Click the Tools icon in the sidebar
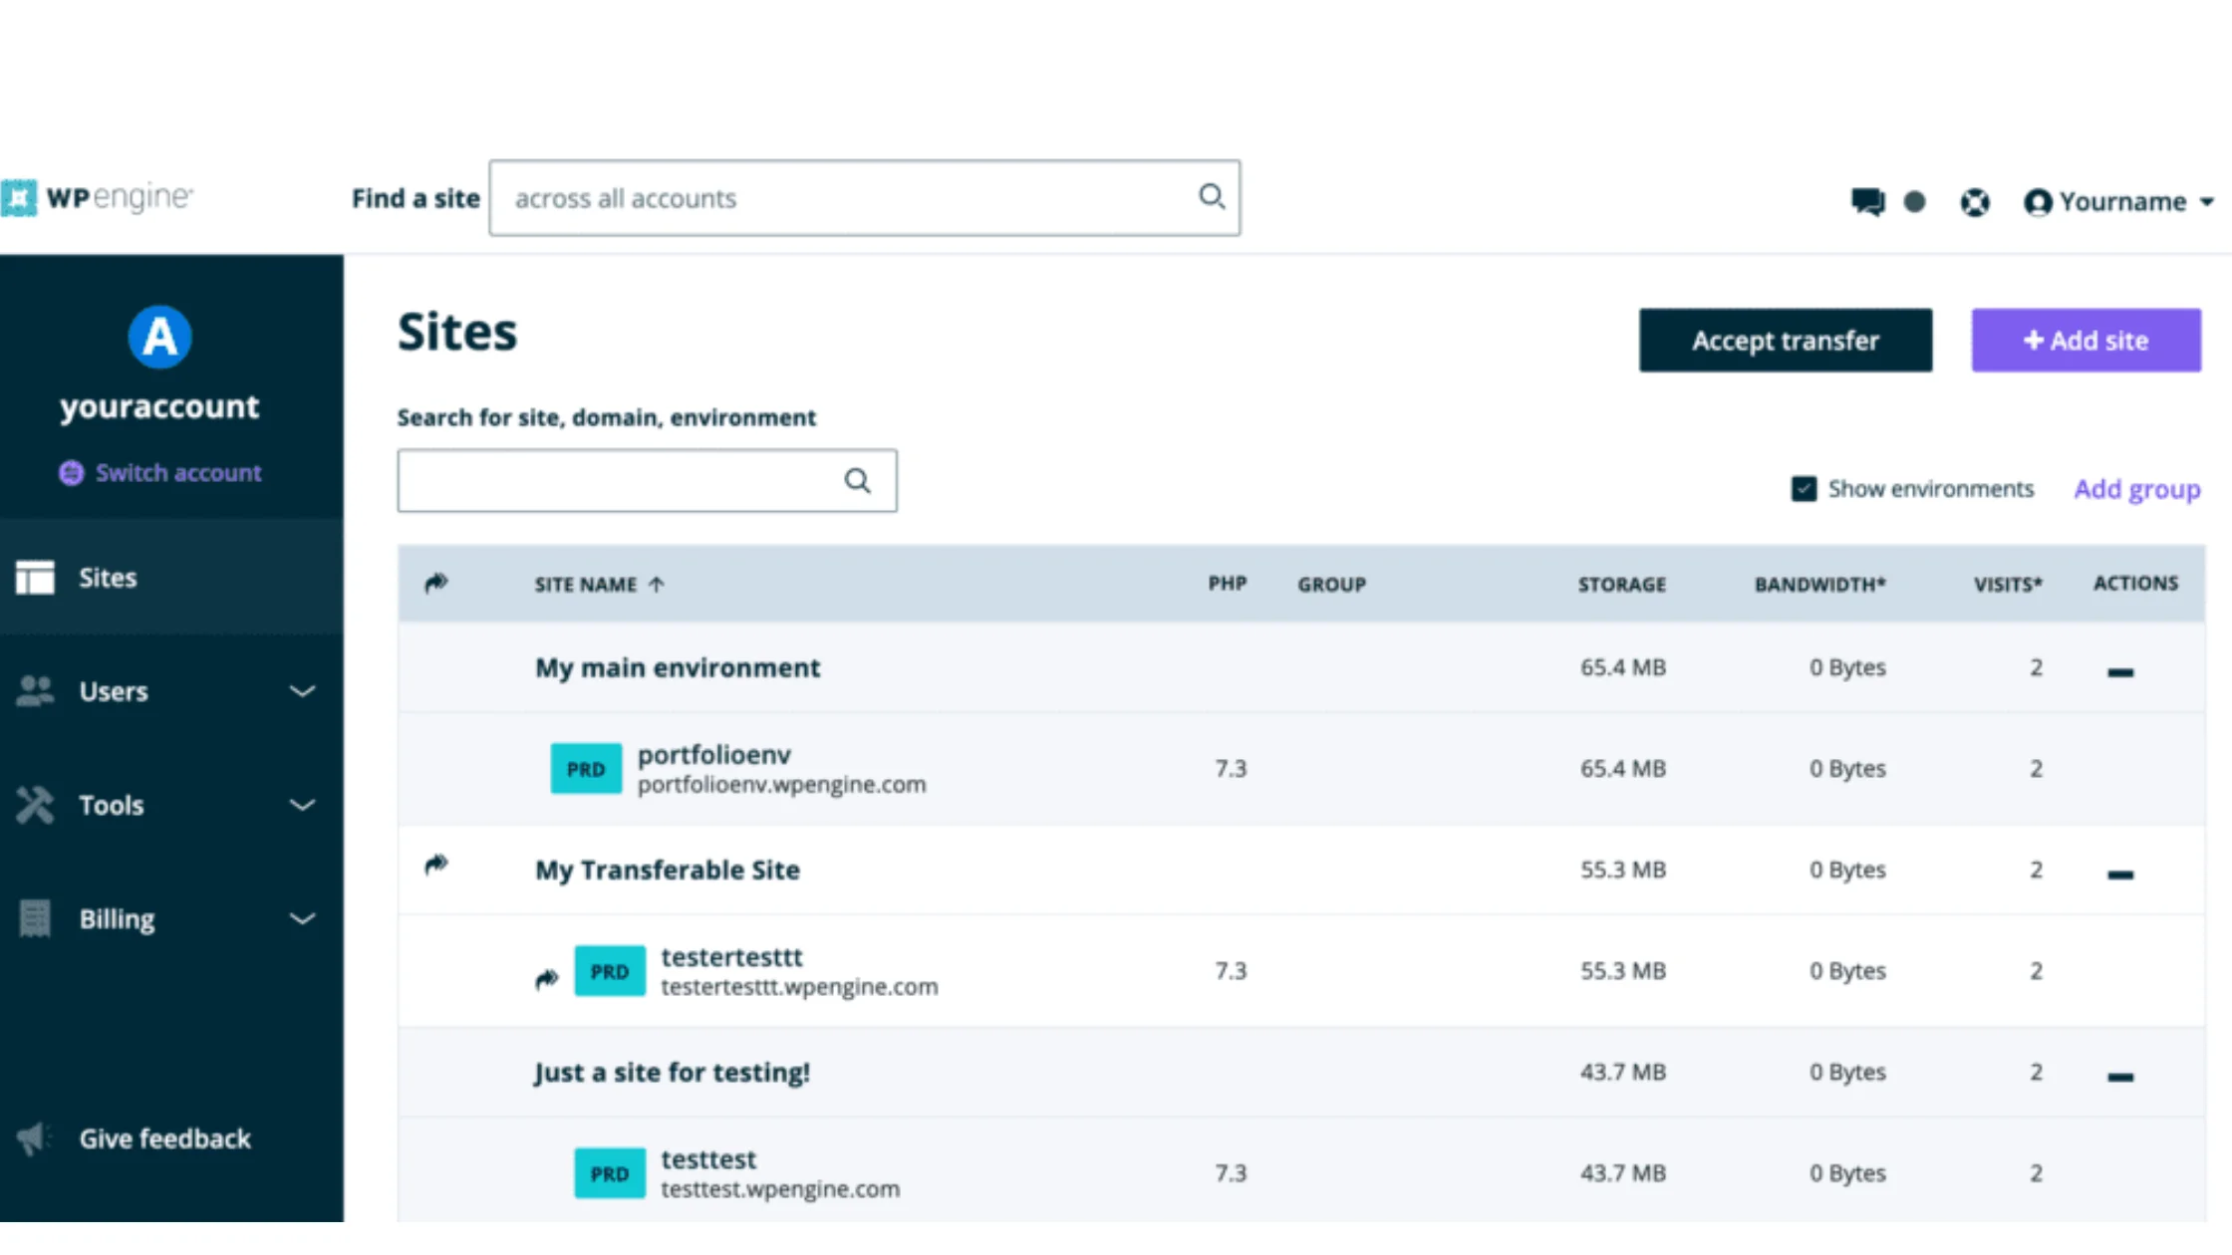The width and height of the screenshot is (2232, 1255). 35,805
